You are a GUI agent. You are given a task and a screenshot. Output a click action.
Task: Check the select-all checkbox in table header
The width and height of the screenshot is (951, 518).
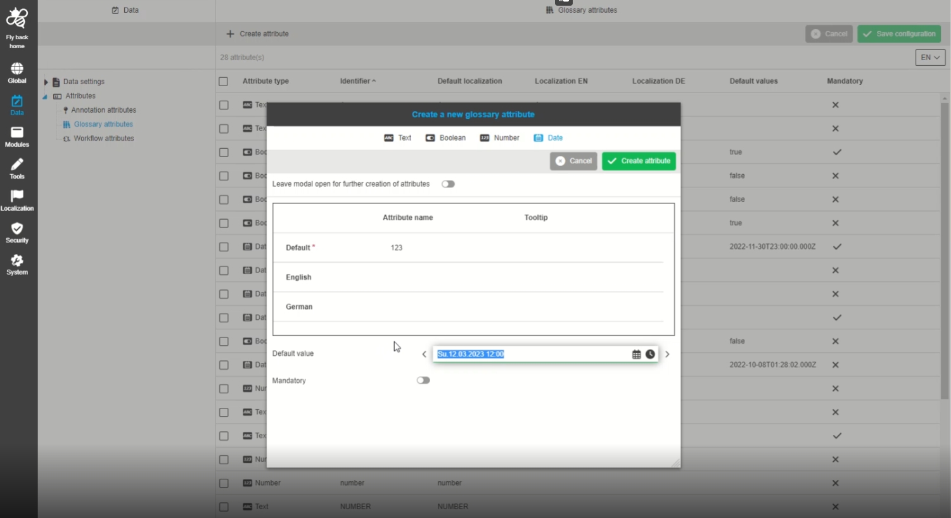224,82
